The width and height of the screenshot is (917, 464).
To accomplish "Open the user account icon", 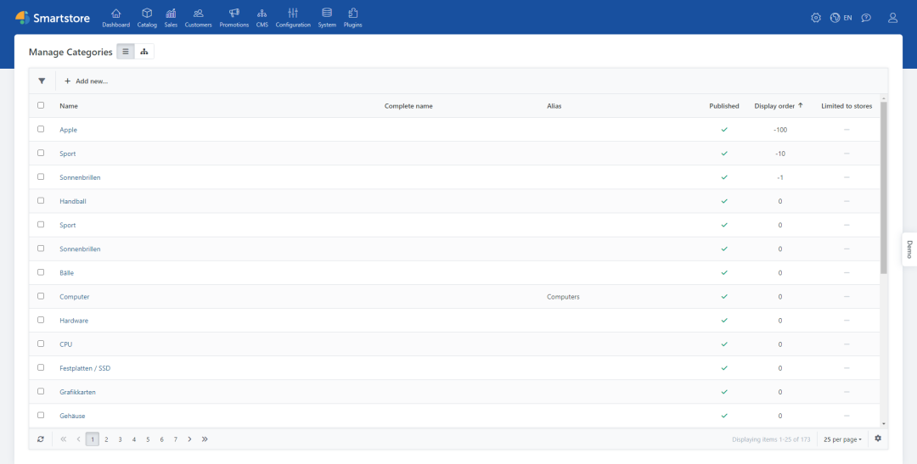I will tap(892, 18).
